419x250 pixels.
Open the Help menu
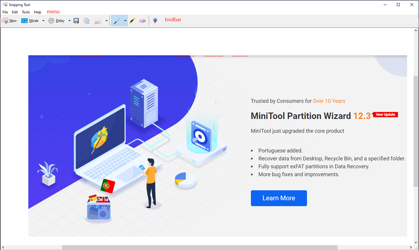(x=37, y=12)
